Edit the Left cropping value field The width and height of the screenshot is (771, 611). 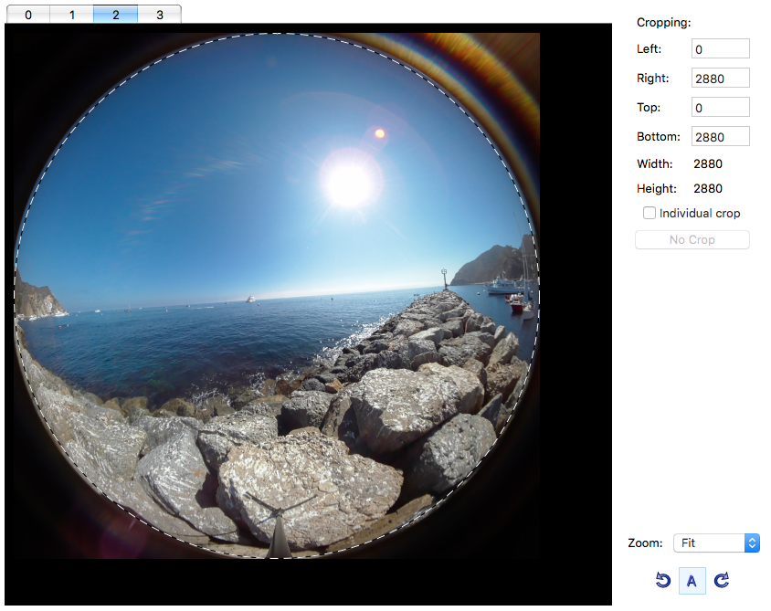721,48
